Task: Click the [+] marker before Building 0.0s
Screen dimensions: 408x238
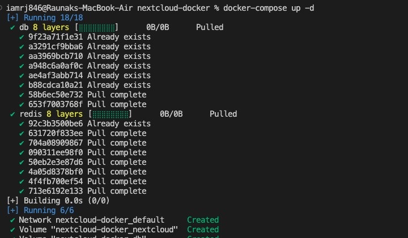Action: tap(12, 201)
